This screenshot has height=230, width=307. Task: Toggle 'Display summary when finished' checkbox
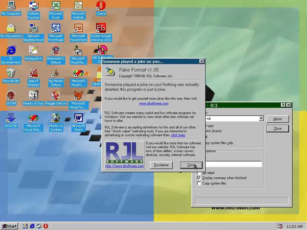(199, 178)
